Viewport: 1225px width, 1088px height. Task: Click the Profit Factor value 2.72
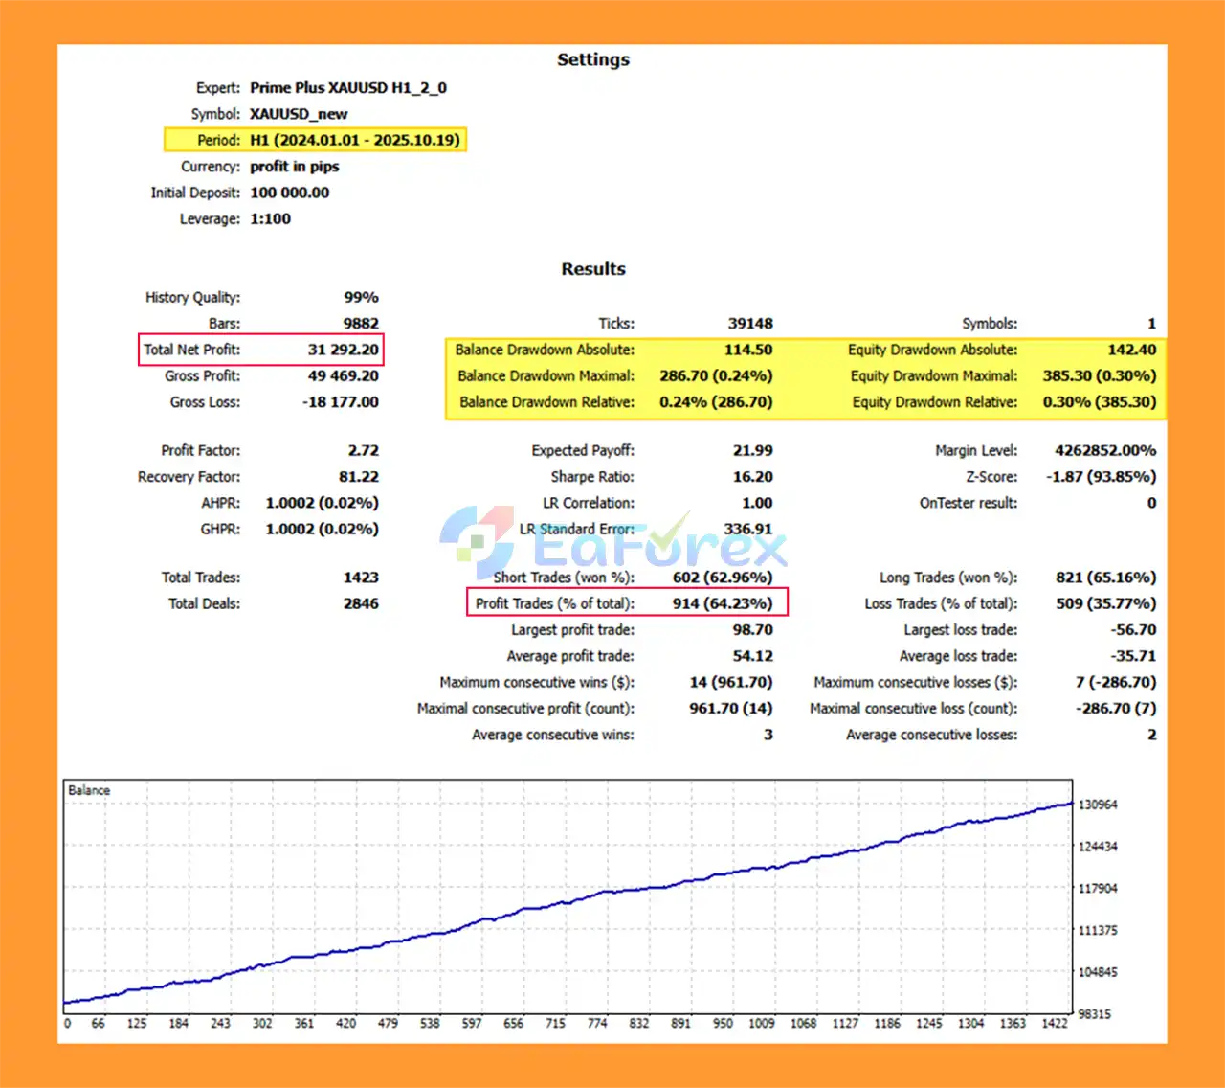pos(363,450)
